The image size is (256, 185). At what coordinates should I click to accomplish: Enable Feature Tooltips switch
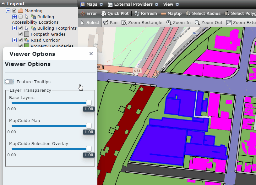[x=9, y=81]
